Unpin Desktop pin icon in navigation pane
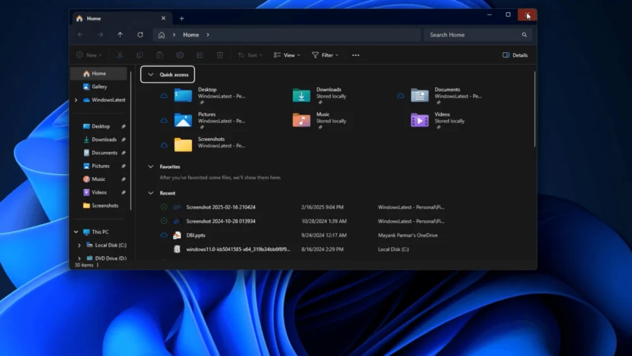 coord(123,126)
